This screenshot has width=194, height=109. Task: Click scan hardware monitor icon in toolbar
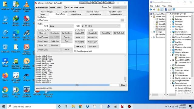[174, 9]
